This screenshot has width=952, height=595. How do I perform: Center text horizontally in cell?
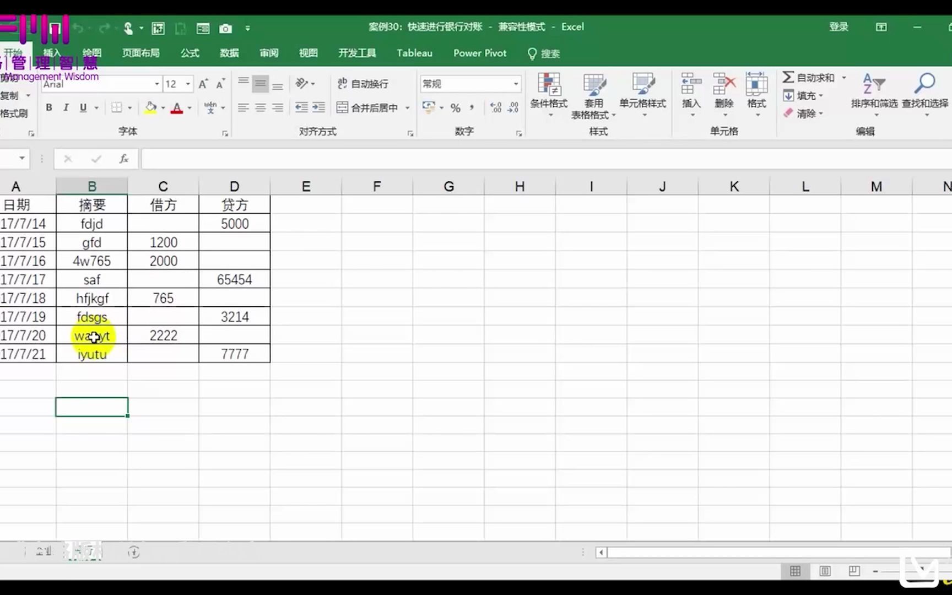pos(261,107)
